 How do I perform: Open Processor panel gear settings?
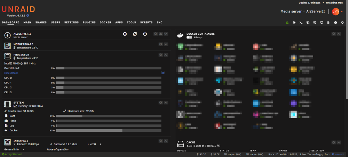coord(161,55)
